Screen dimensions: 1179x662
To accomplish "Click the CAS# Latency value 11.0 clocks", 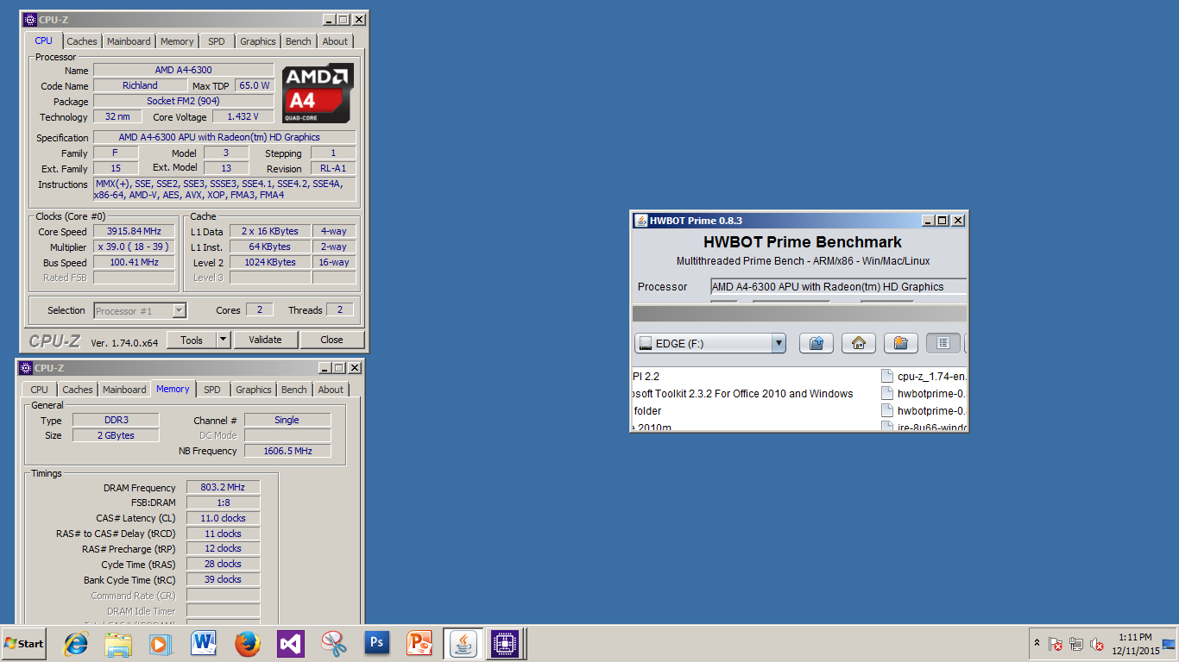I will pyautogui.click(x=223, y=518).
